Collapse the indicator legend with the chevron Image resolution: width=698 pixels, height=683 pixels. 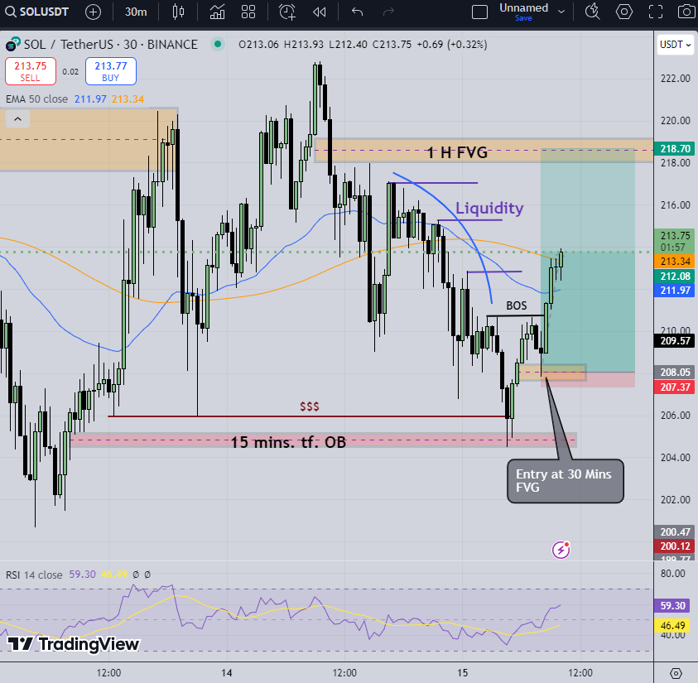(x=17, y=119)
